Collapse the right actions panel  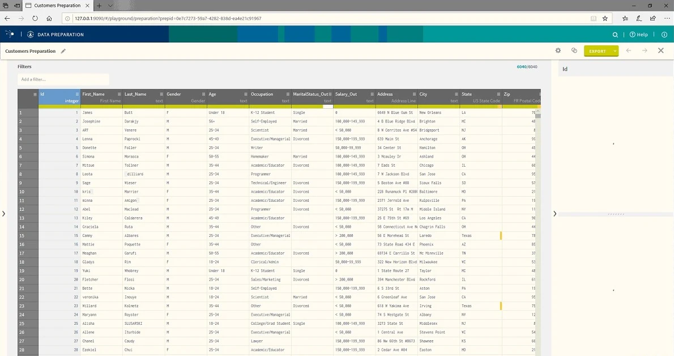click(x=554, y=214)
